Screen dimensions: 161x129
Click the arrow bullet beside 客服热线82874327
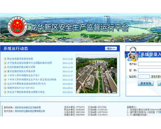coord(5,88)
